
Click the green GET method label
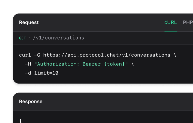[22, 38]
